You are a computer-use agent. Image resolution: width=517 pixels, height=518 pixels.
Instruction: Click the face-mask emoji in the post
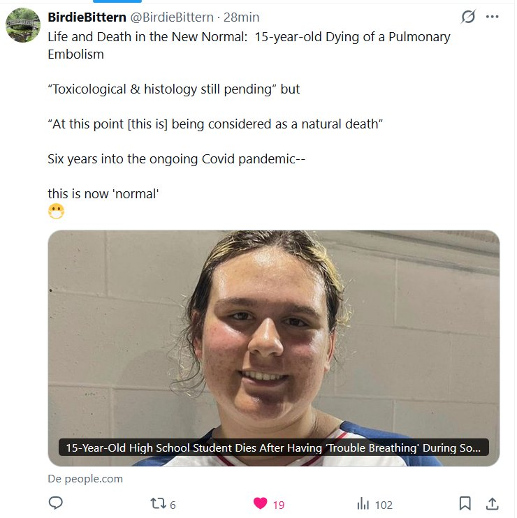tap(57, 212)
